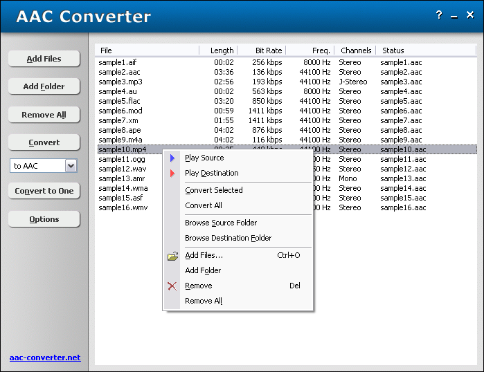Click the 116 kbps bit rate cell
The width and height of the screenshot is (484, 372).
pyautogui.click(x=267, y=140)
